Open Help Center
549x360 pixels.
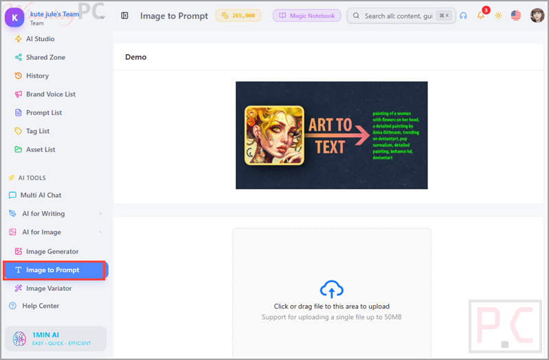pyautogui.click(x=41, y=306)
